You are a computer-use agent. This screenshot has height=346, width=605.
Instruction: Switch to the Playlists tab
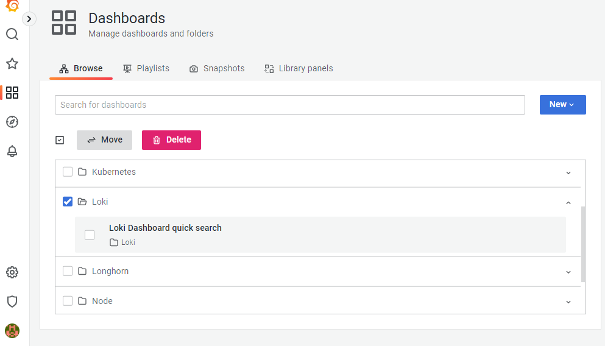click(146, 68)
